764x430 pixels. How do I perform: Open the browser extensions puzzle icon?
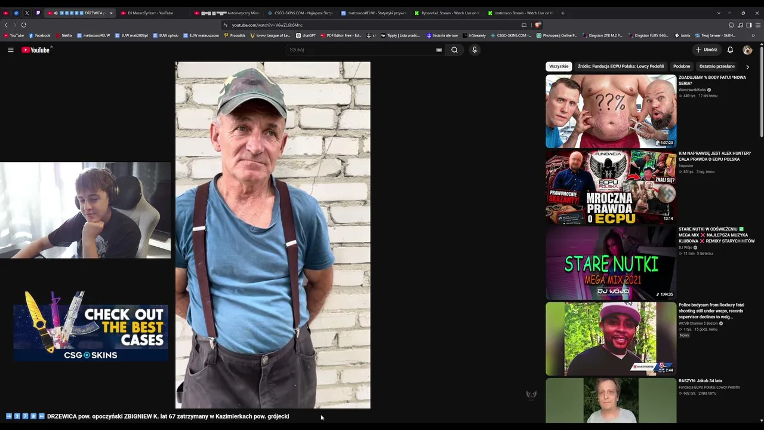tap(731, 25)
